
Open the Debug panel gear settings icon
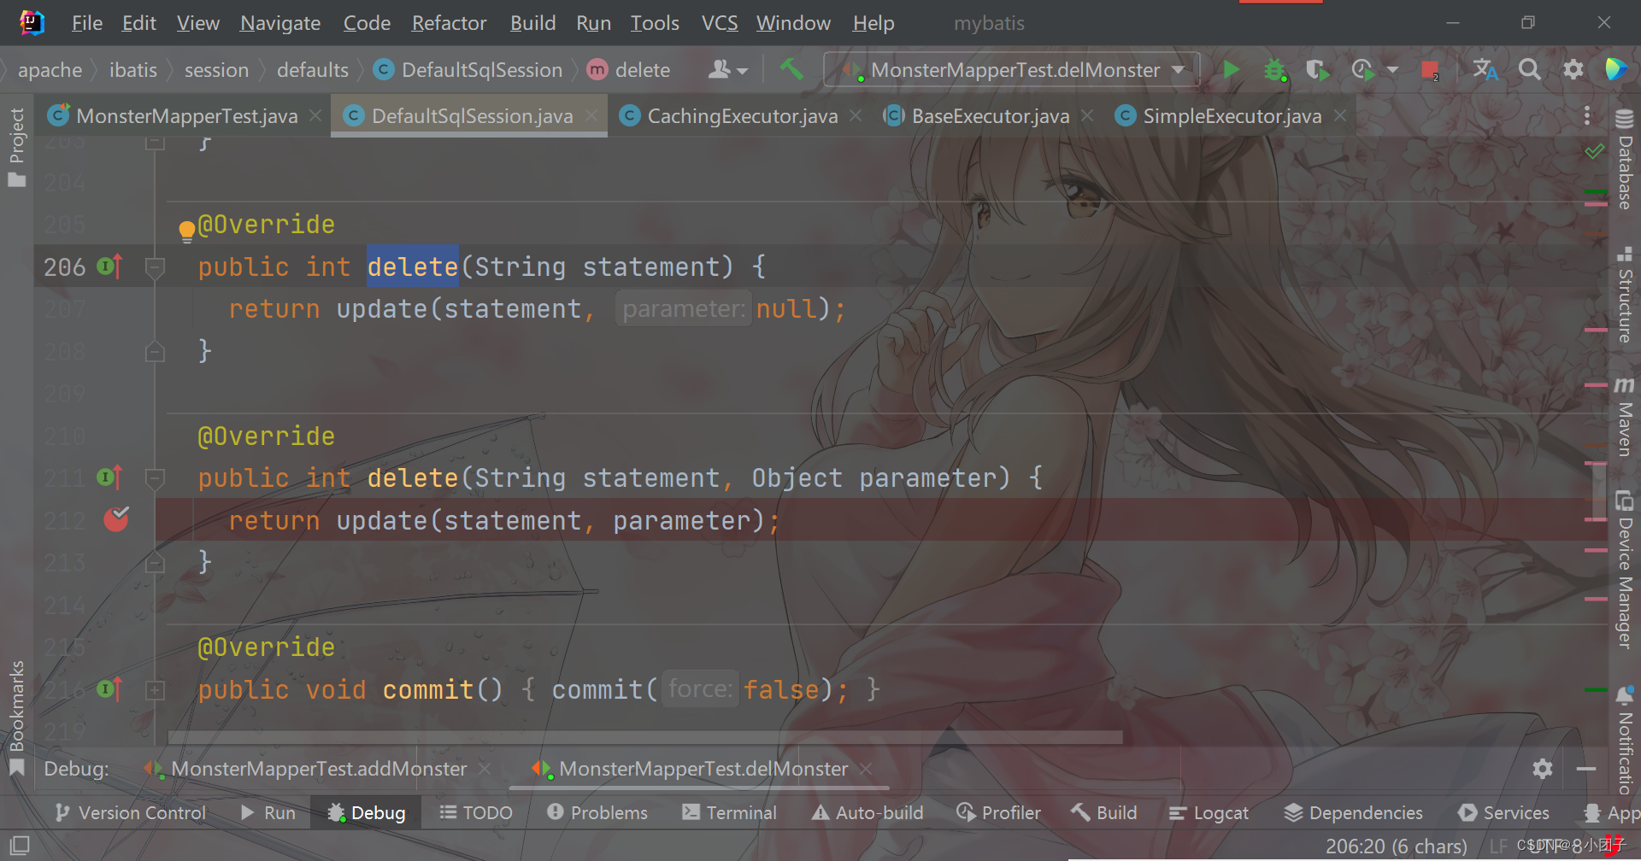[1543, 769]
